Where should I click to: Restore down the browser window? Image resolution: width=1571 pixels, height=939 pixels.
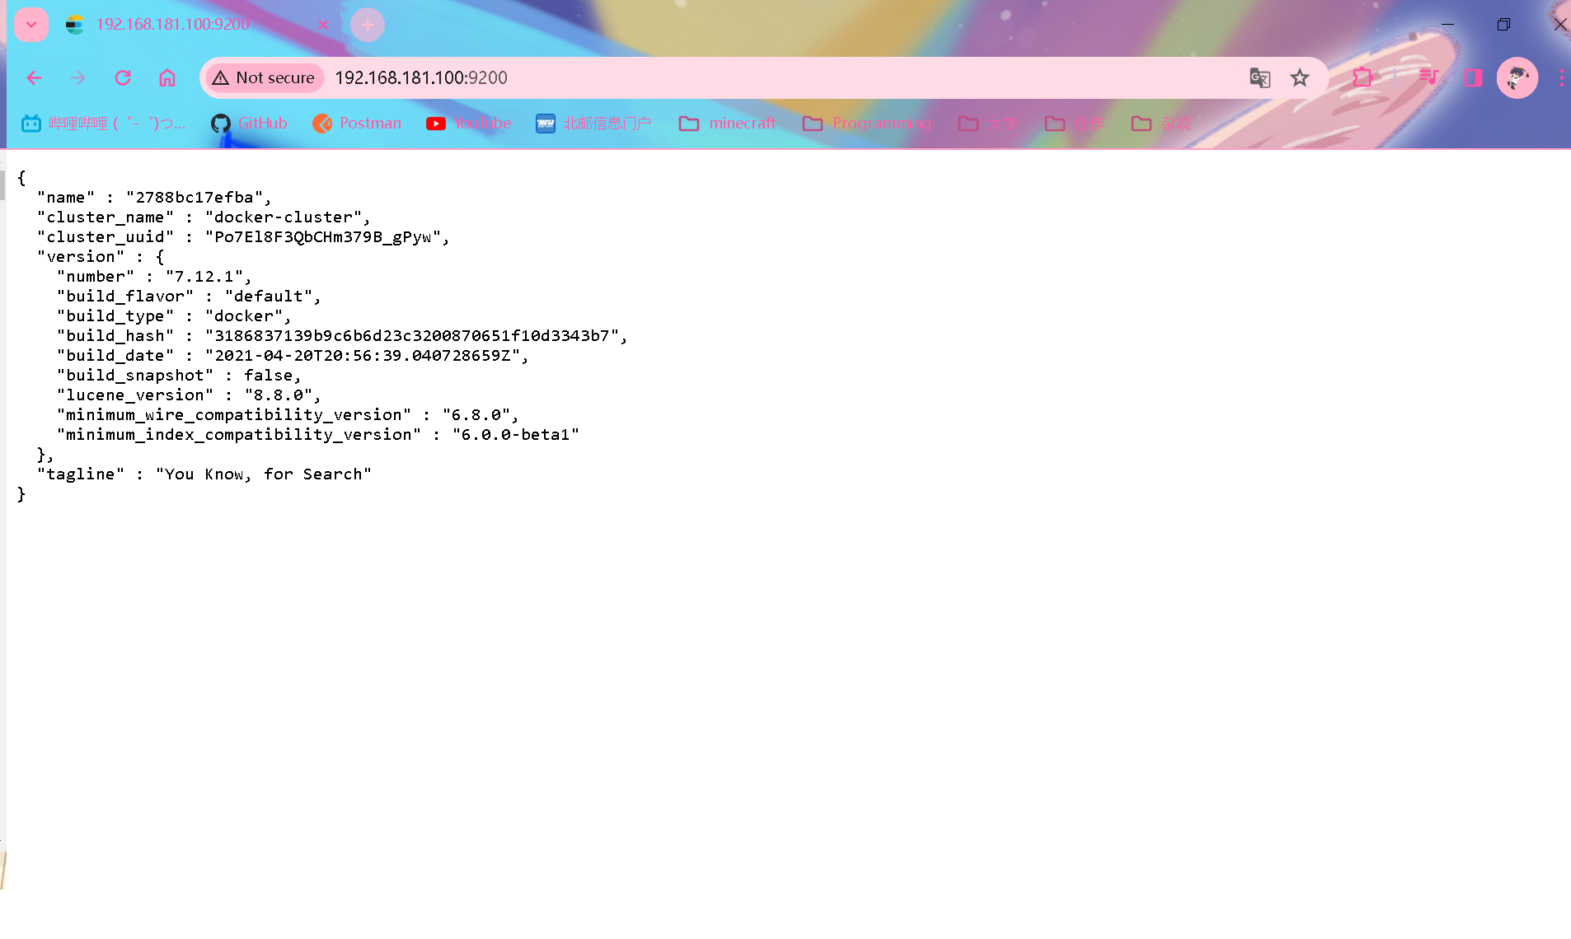point(1503,25)
